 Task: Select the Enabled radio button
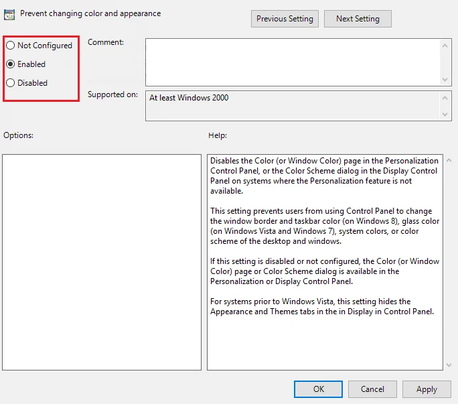tap(11, 64)
